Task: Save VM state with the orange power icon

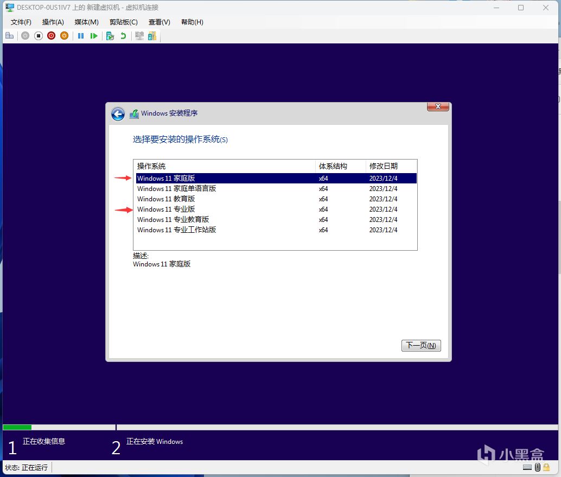Action: click(x=65, y=36)
